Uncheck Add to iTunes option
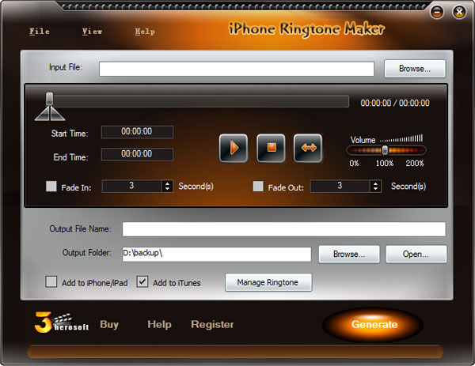This screenshot has height=366, width=475. 142,281
